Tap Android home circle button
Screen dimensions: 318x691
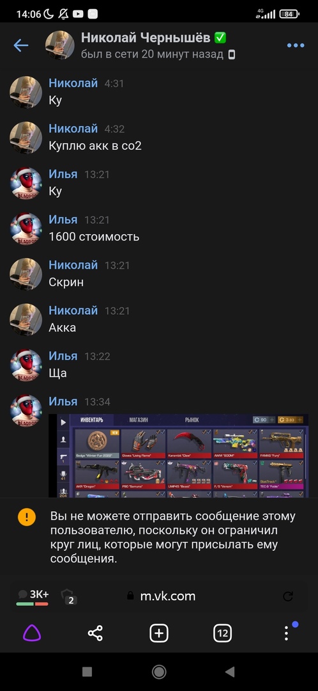click(159, 672)
